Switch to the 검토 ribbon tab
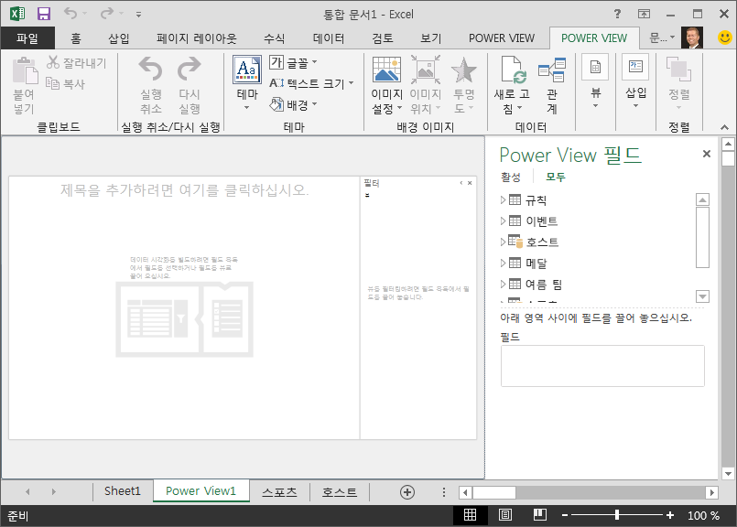 [383, 38]
